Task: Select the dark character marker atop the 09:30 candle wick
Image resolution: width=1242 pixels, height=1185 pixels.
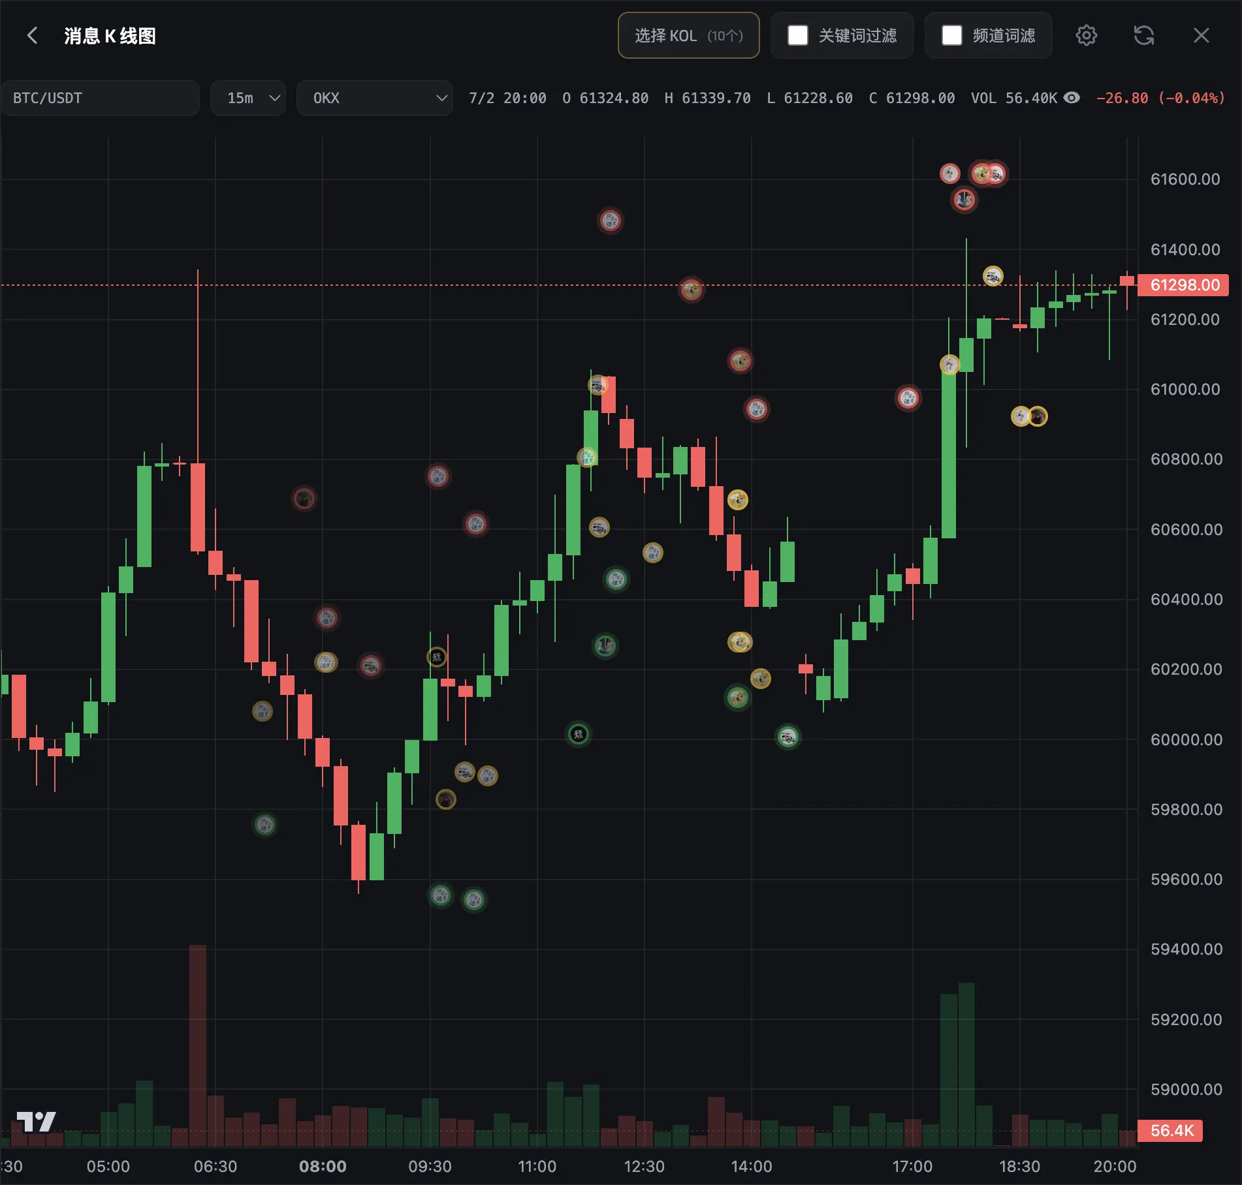Action: pyautogui.click(x=437, y=657)
